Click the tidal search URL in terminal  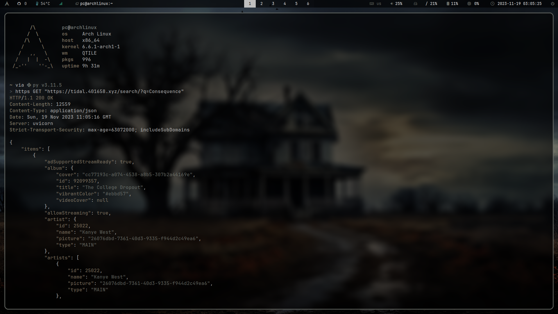click(114, 92)
